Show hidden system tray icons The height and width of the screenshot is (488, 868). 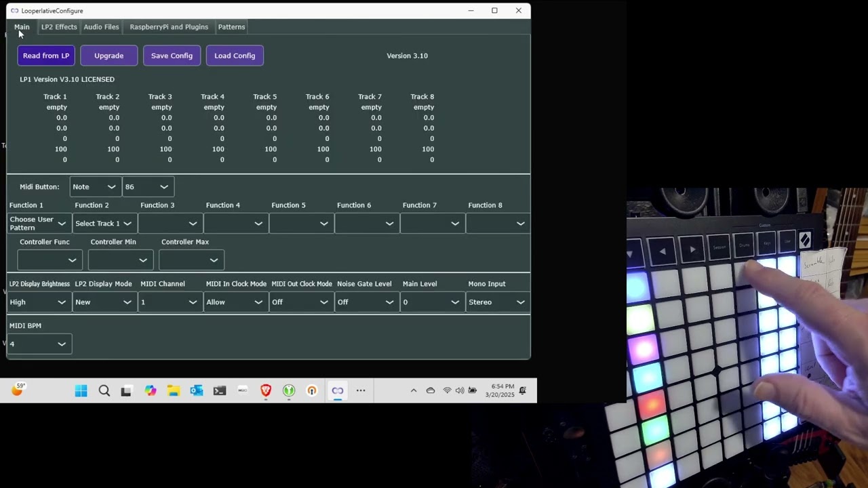414,390
